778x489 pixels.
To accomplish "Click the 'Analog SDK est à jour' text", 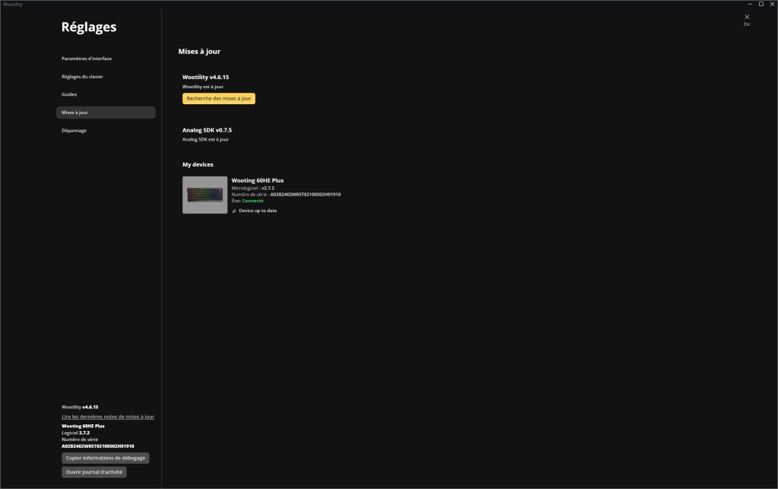I will (x=205, y=139).
